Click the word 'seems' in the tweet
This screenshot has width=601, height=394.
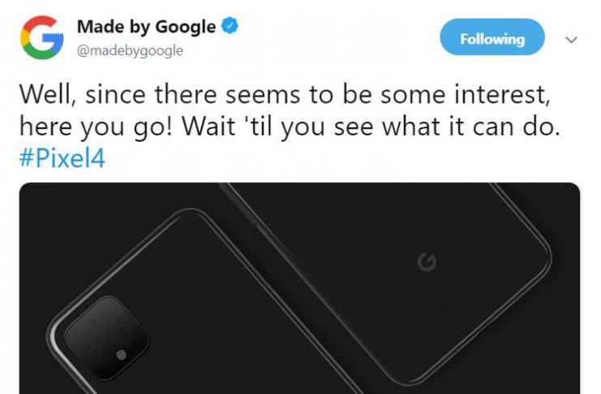pos(263,96)
